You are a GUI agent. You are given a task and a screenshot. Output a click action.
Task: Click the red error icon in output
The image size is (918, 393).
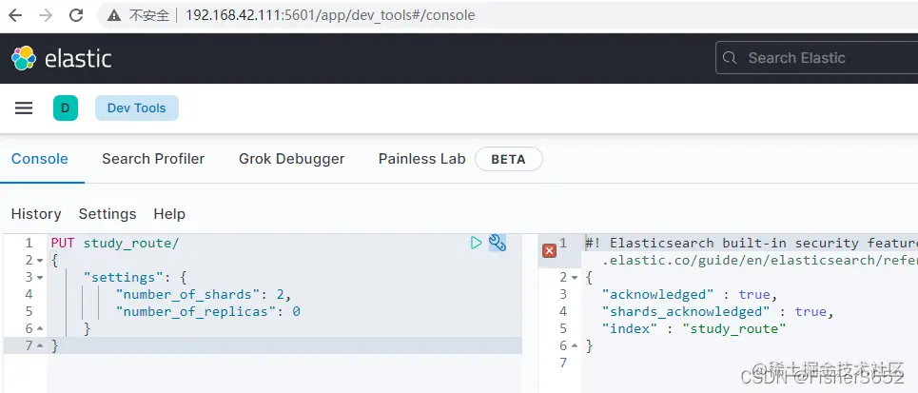coord(549,251)
